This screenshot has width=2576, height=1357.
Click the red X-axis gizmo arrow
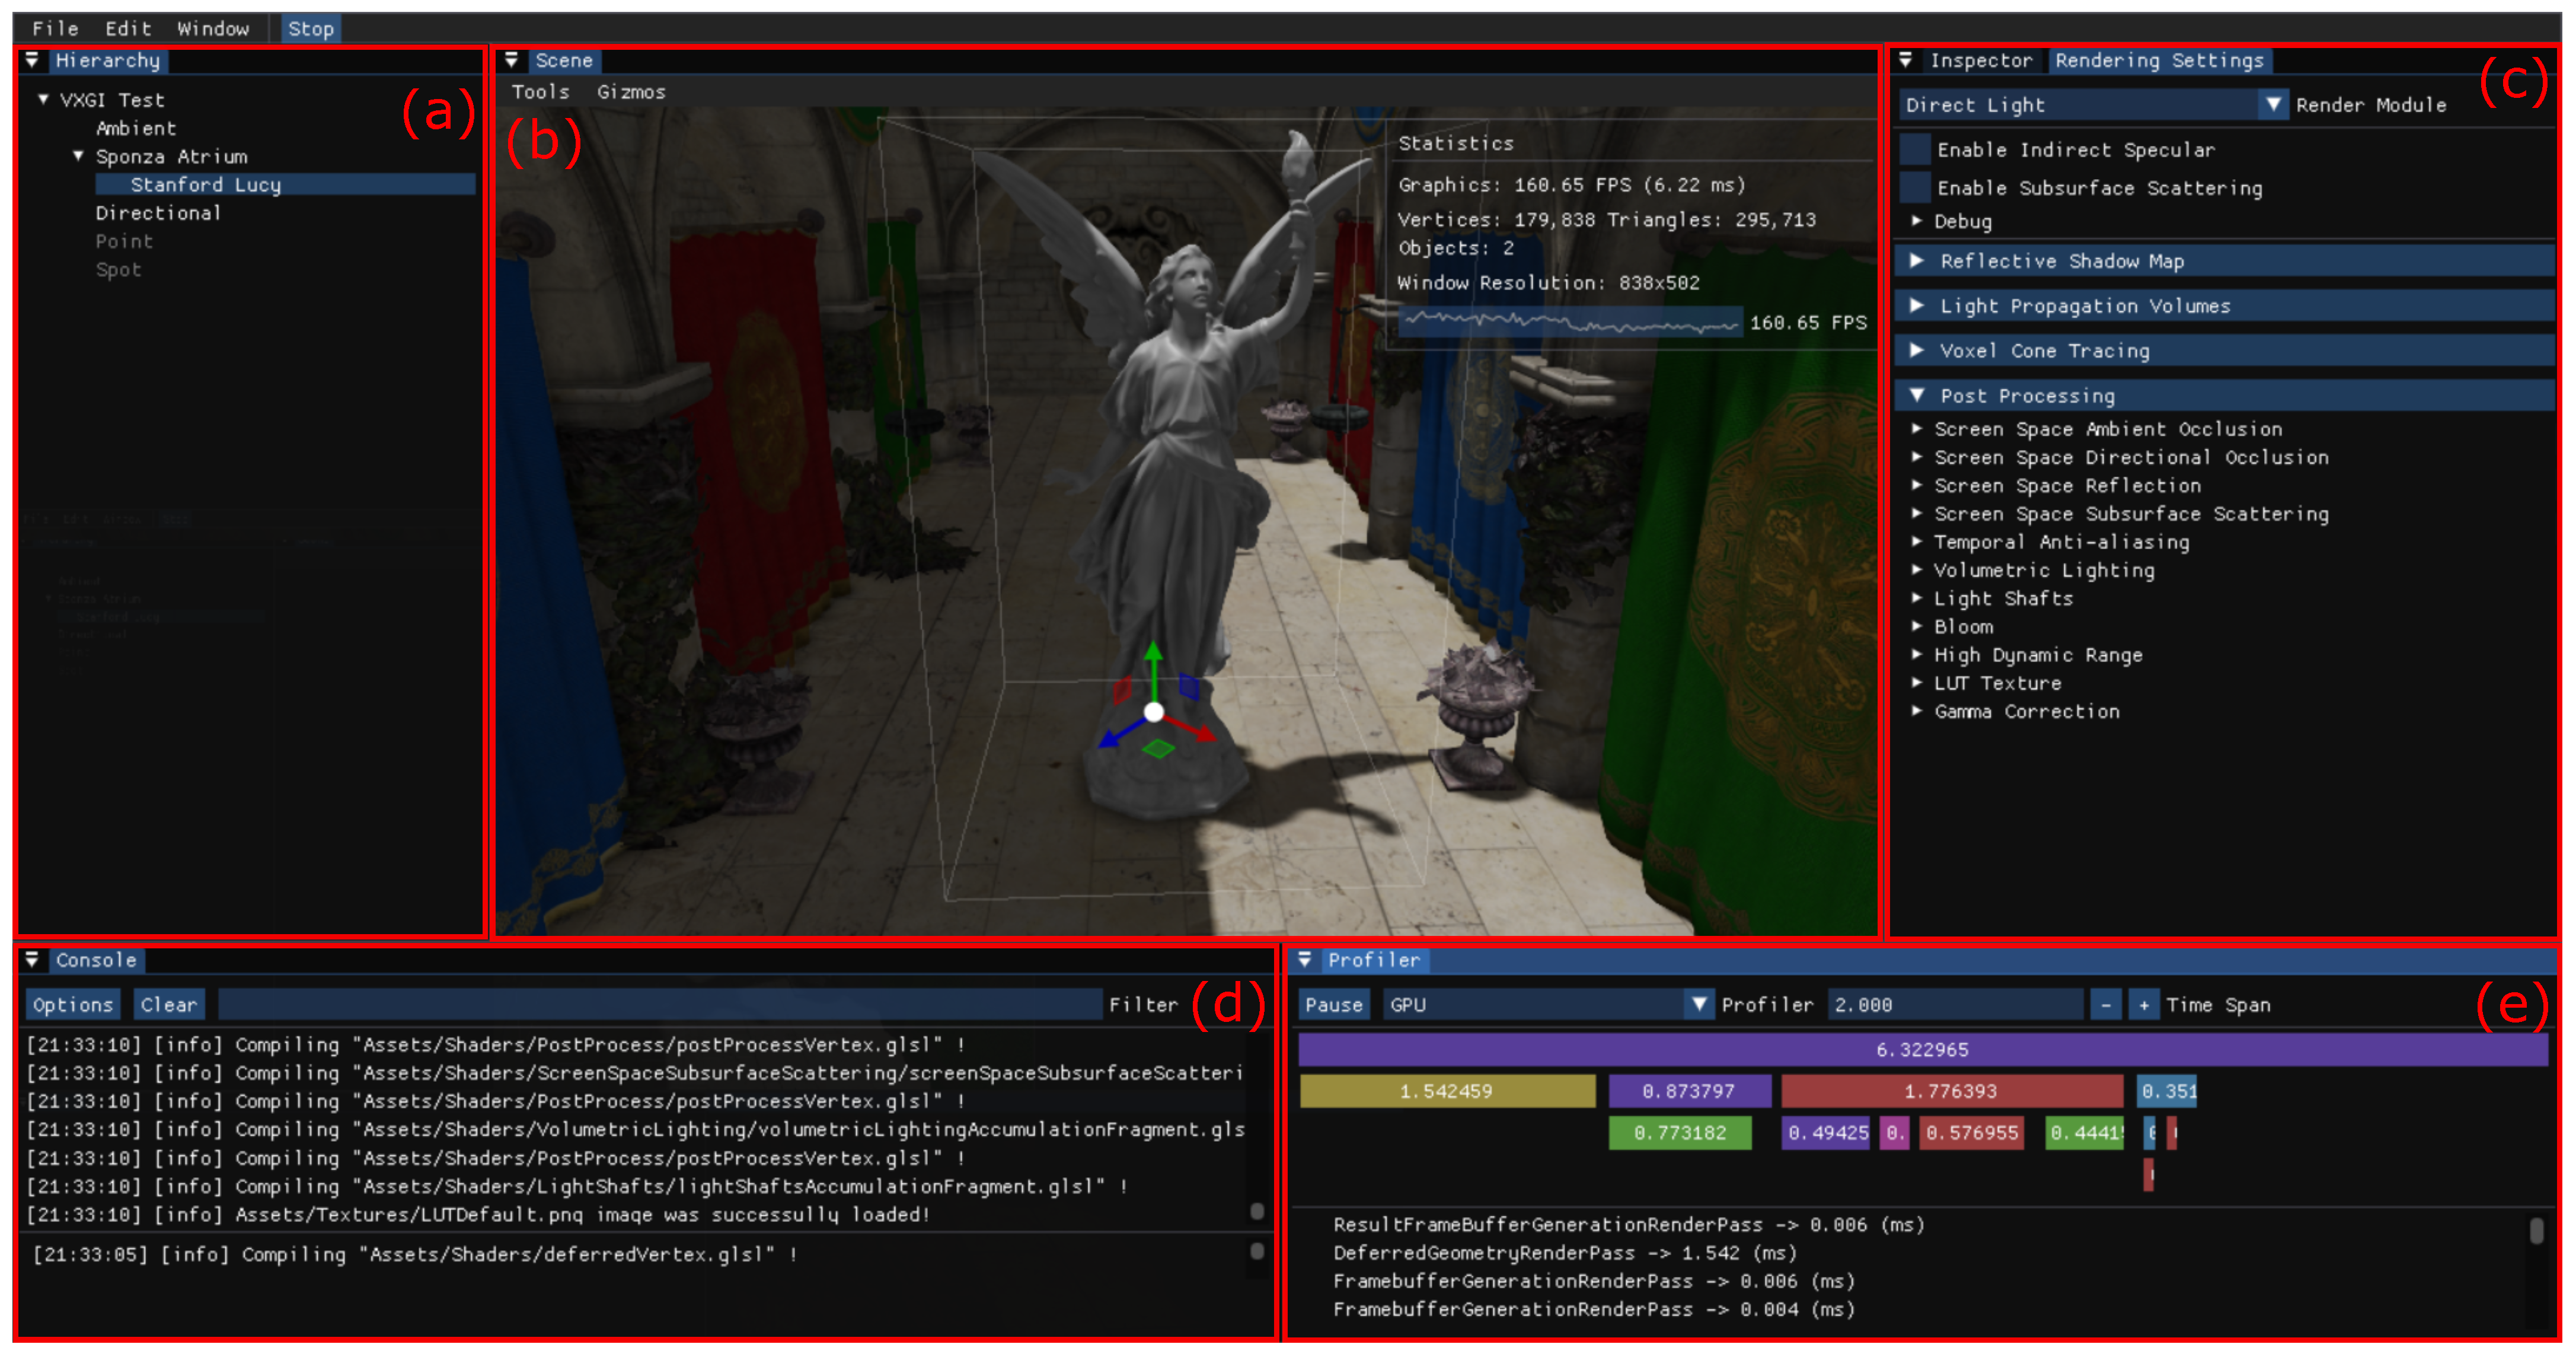[x=1192, y=728]
